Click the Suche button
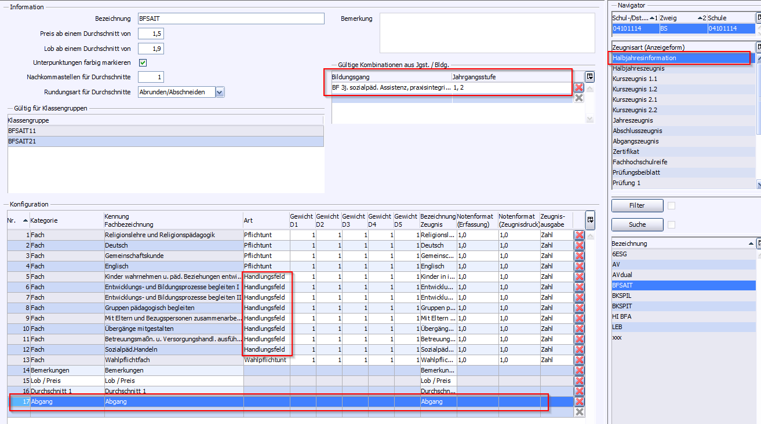The width and height of the screenshot is (761, 424). 638,224
